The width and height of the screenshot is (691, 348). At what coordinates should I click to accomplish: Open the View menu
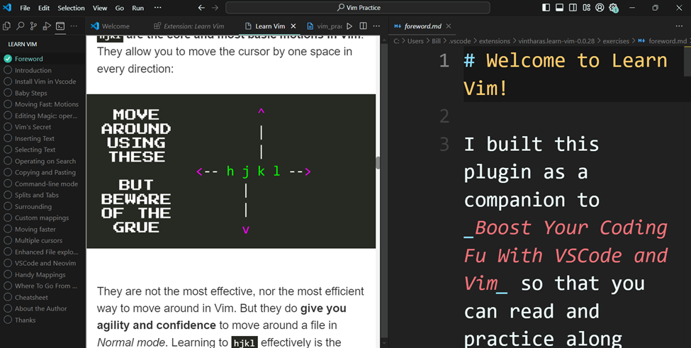pos(100,8)
